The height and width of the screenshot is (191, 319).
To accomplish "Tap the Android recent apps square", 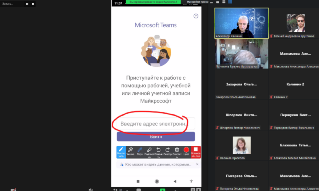I will coord(138,181).
